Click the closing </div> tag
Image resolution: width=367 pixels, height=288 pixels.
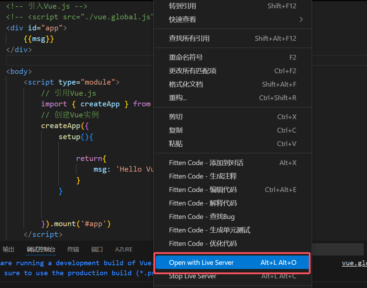[19, 50]
